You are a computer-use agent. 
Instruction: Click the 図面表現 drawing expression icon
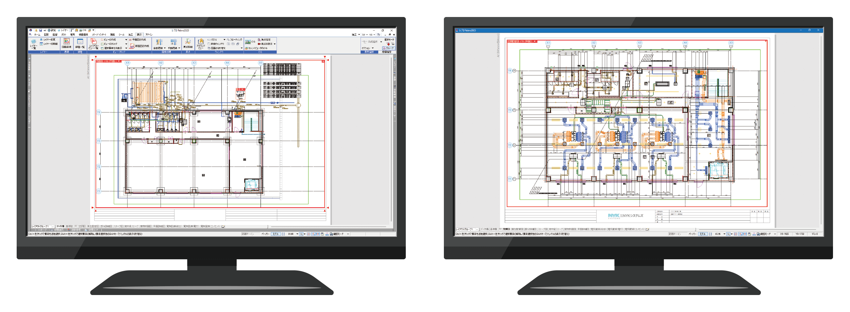coord(67,43)
